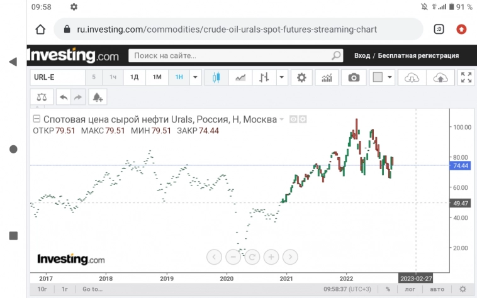Open the Go to... date selector
The width and height of the screenshot is (477, 298).
click(92, 289)
